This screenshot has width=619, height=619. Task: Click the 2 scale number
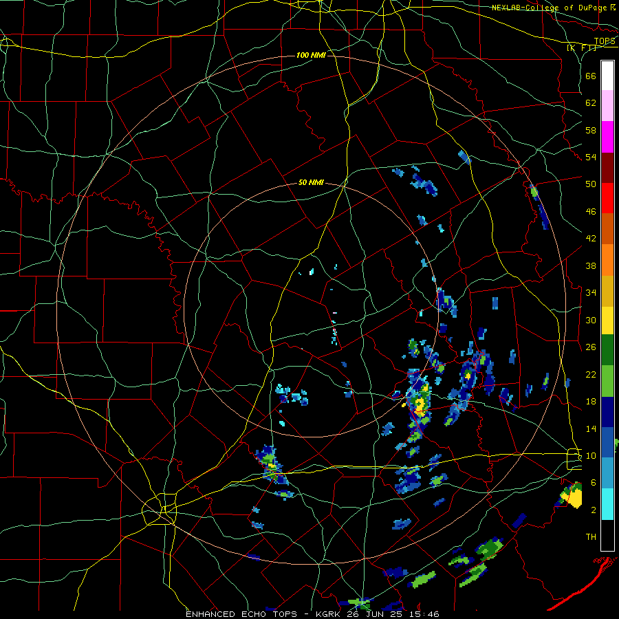click(594, 510)
